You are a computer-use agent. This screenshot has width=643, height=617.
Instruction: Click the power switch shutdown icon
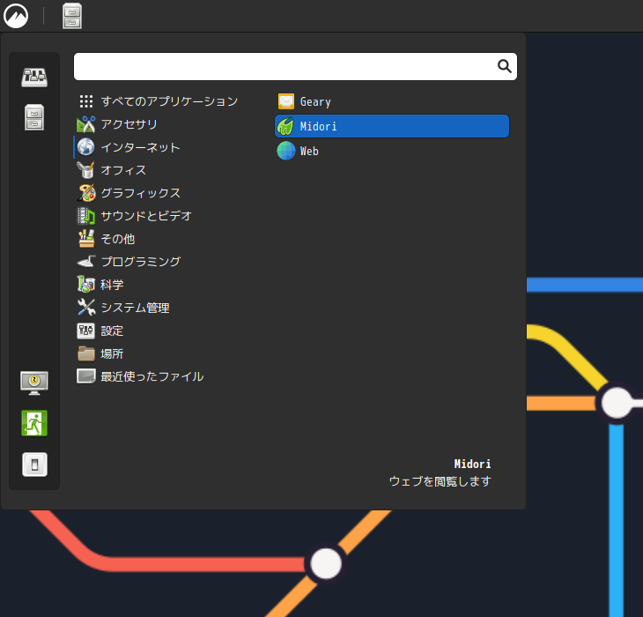click(34, 465)
